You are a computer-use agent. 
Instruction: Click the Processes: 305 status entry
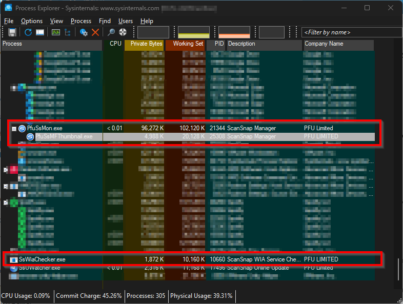click(146, 296)
